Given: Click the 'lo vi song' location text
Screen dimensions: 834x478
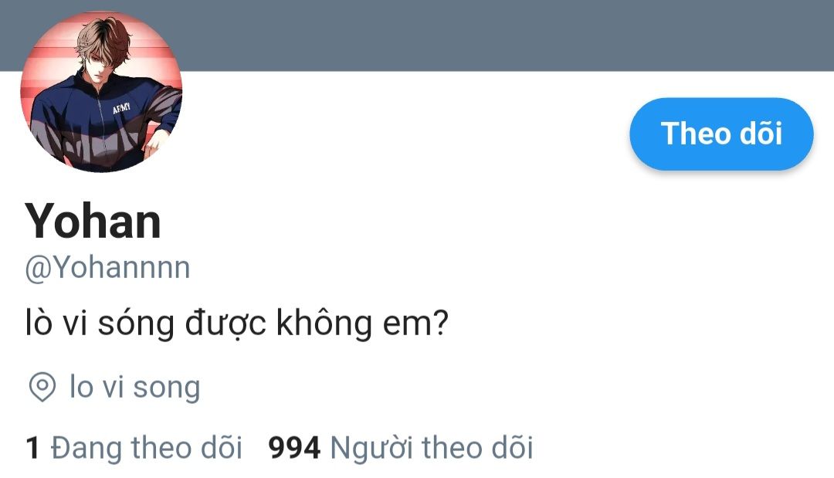Looking at the screenshot, I should tap(134, 387).
